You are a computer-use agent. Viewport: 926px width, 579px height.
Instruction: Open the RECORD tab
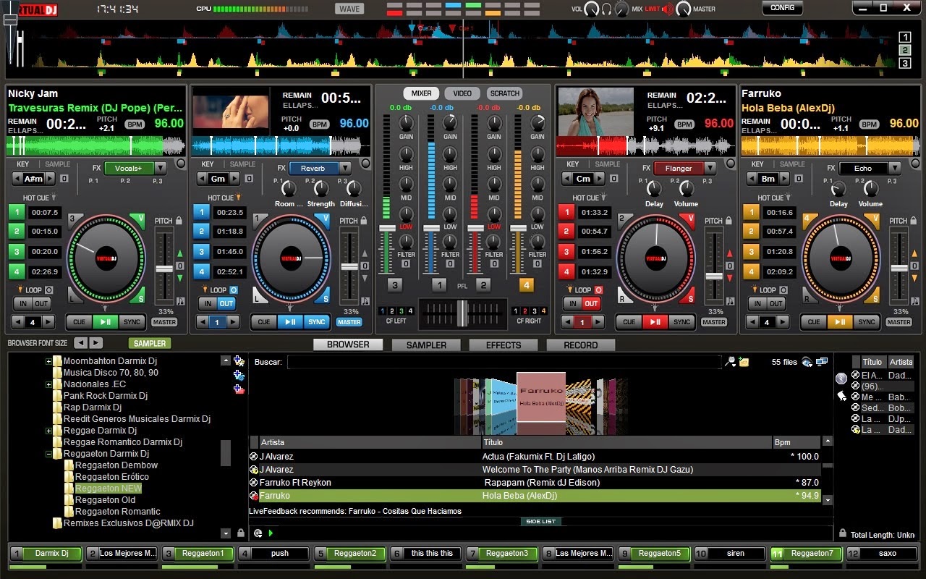tap(581, 345)
